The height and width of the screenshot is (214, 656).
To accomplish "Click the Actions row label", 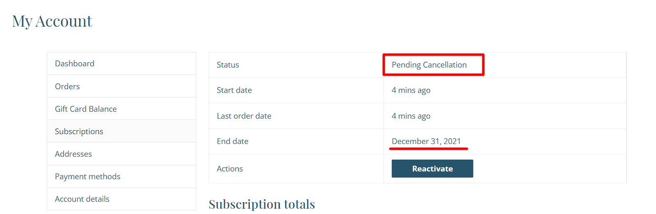I will pyautogui.click(x=230, y=169).
